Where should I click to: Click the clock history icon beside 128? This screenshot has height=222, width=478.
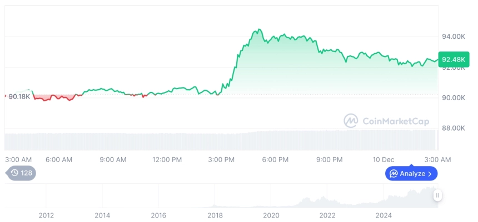click(14, 173)
